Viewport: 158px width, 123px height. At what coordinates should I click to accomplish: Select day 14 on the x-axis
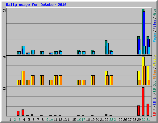point(69,120)
